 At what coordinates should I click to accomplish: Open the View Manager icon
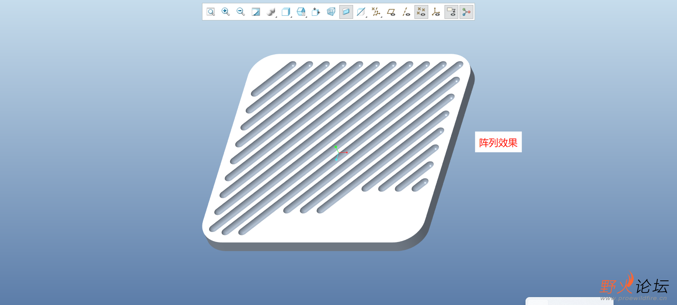tap(316, 12)
